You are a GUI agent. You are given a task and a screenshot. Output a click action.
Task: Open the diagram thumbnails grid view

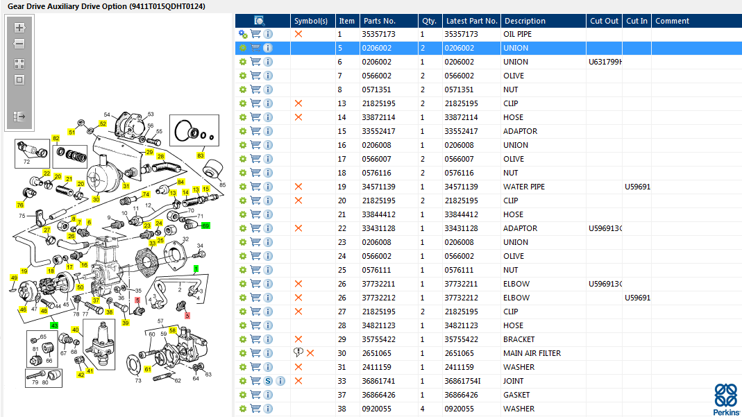pos(19,64)
